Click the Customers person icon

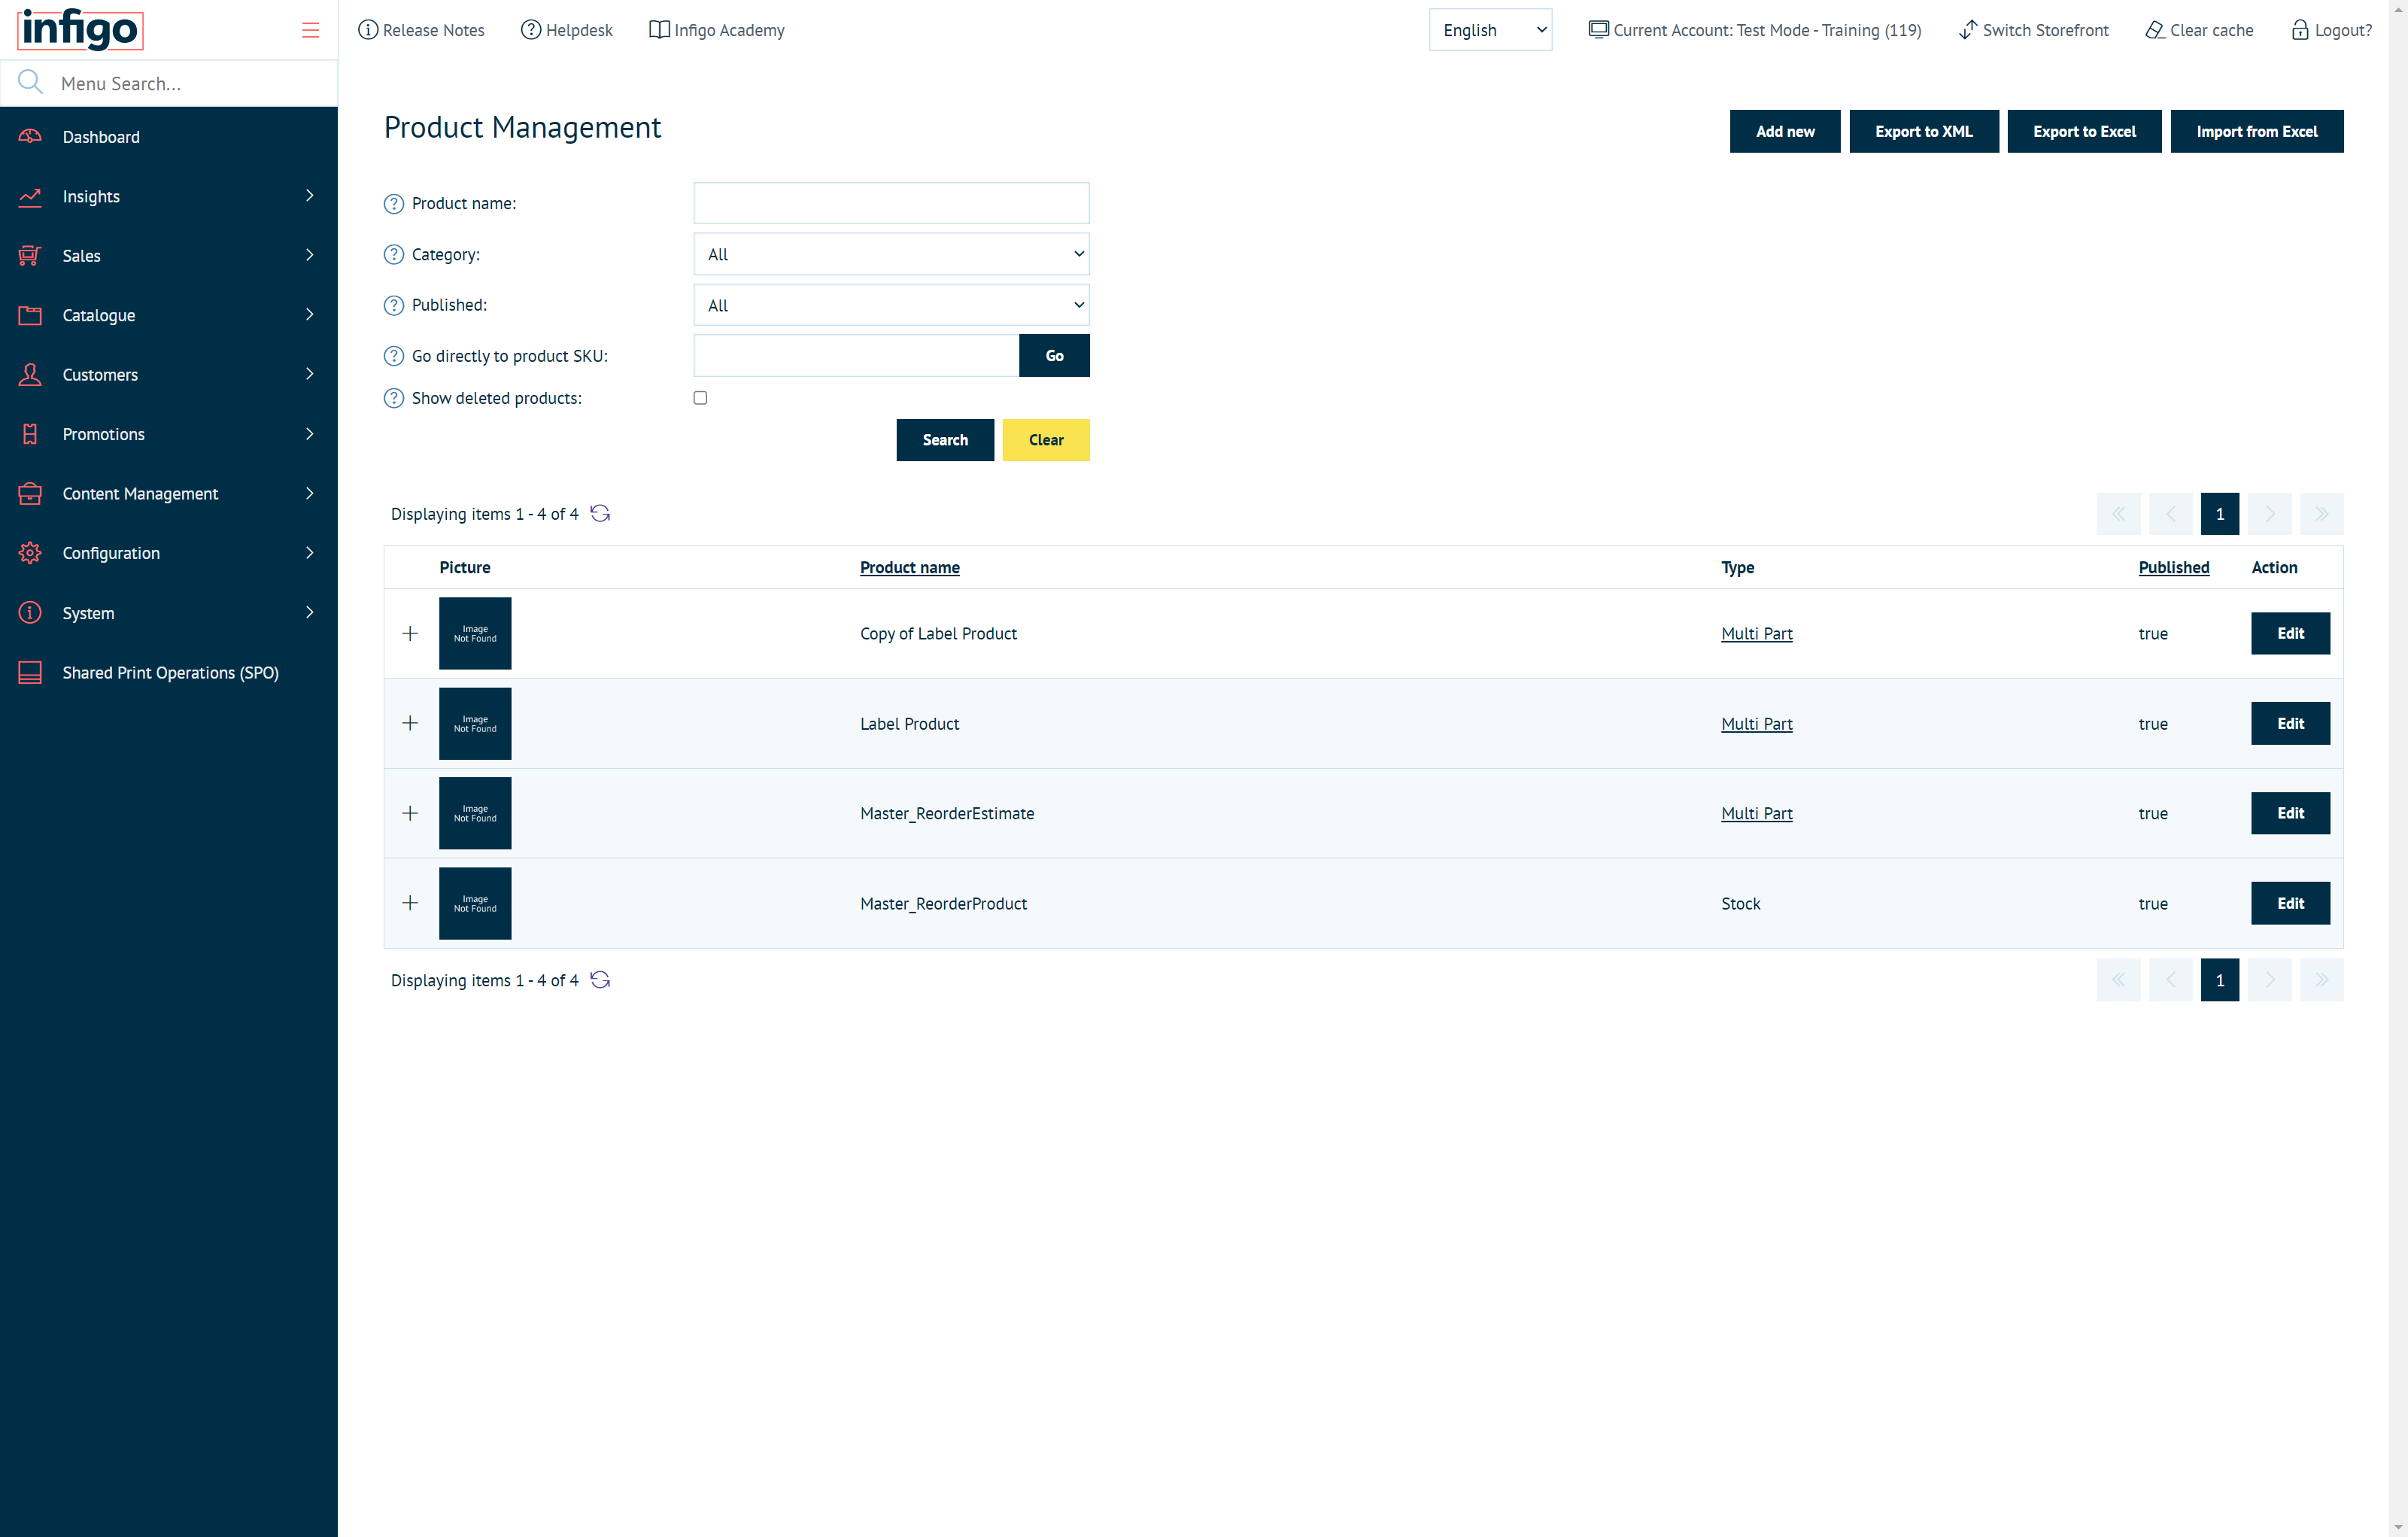point(30,374)
